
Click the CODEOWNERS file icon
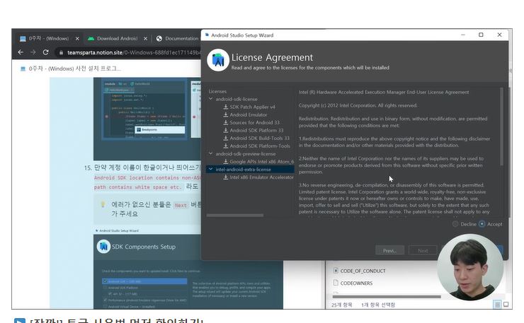336,283
